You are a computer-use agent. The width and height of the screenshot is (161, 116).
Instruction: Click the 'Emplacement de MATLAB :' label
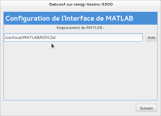point(80,28)
